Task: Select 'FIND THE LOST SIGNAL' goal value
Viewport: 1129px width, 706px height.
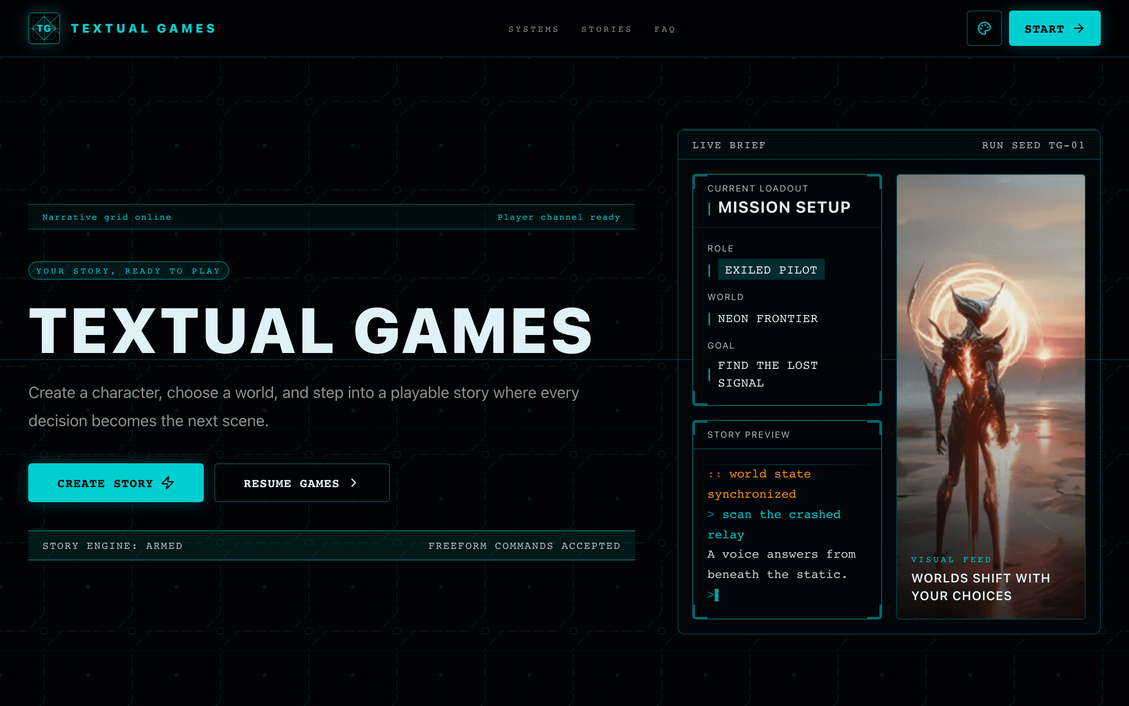Action: click(767, 374)
